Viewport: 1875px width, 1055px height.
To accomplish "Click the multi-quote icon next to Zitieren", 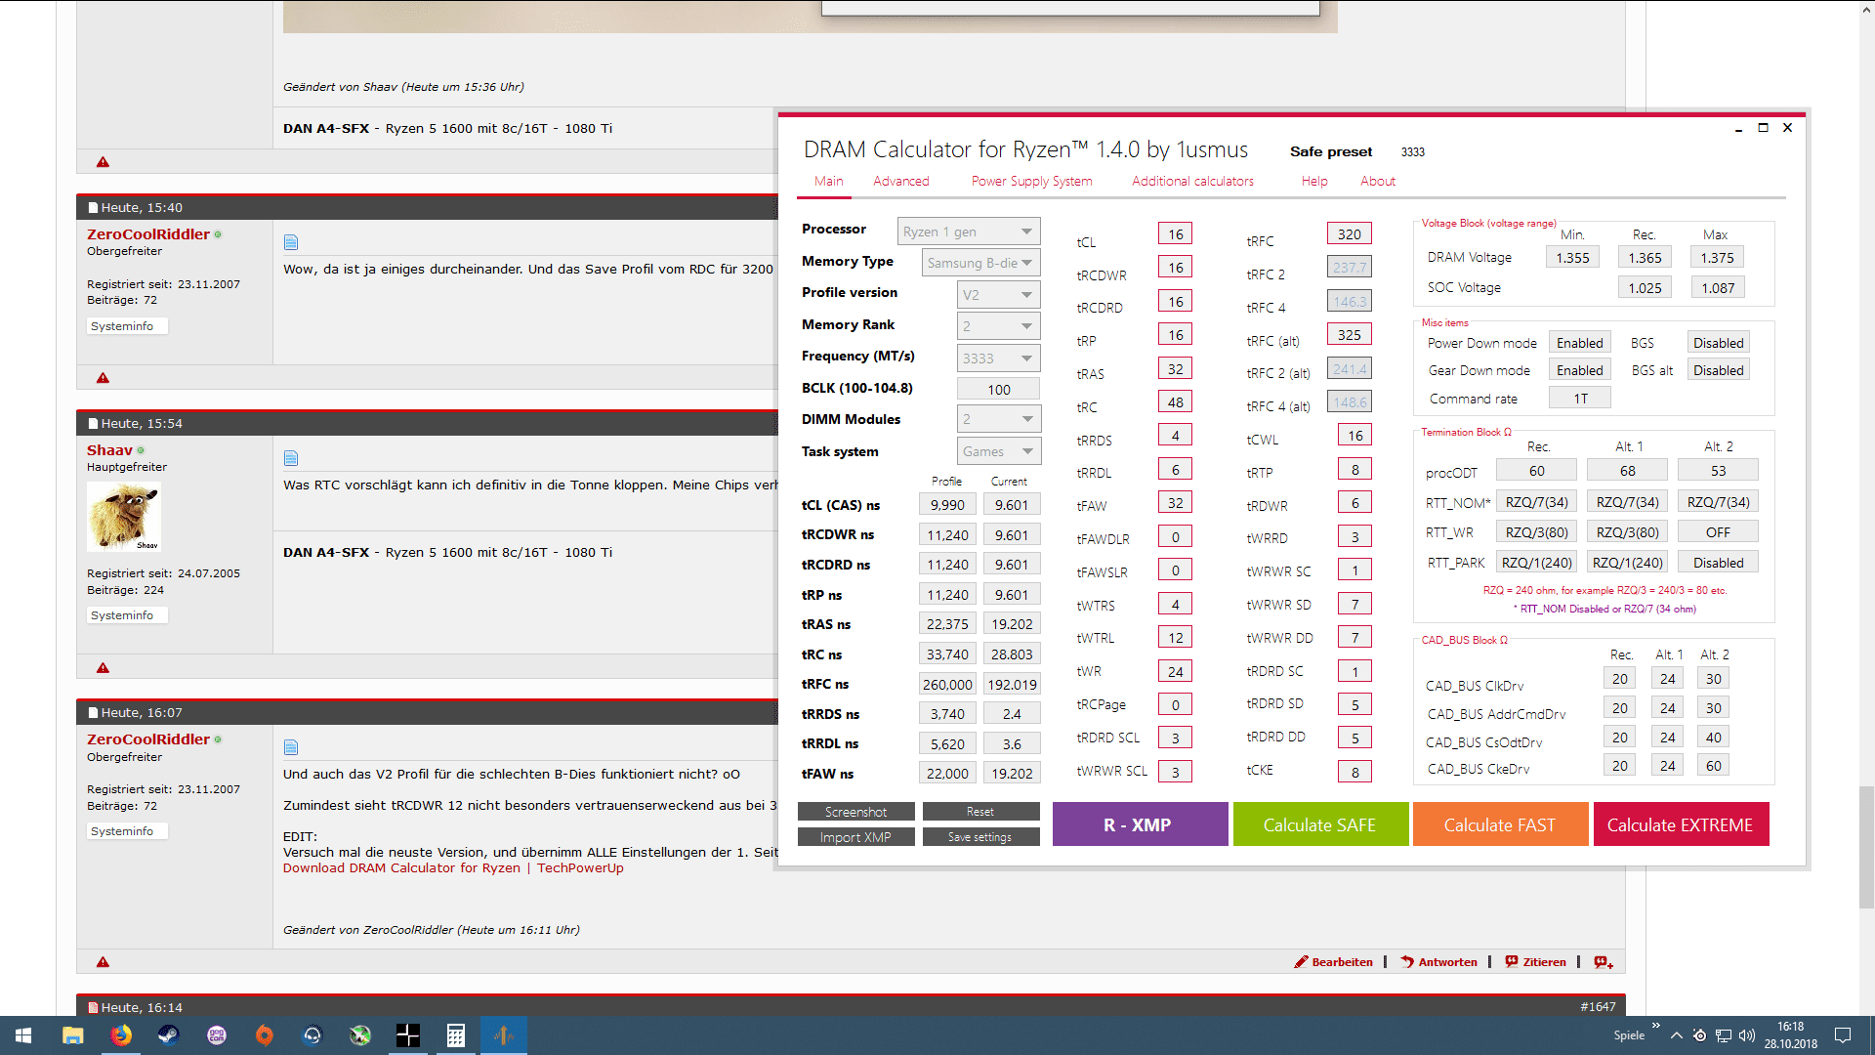I will (x=1604, y=962).
